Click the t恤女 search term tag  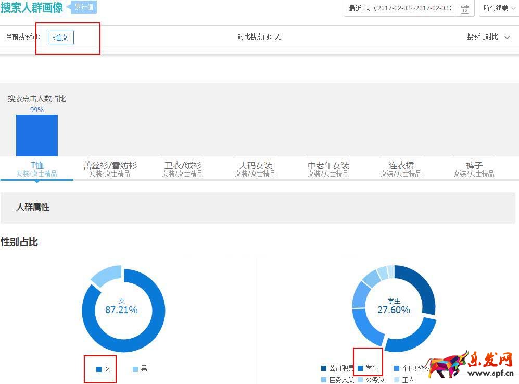click(x=61, y=38)
